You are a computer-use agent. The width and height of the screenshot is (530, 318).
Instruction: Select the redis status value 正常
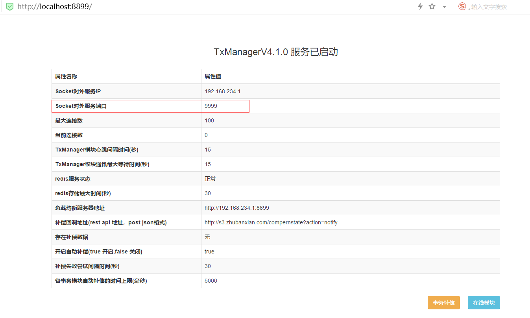pos(210,179)
